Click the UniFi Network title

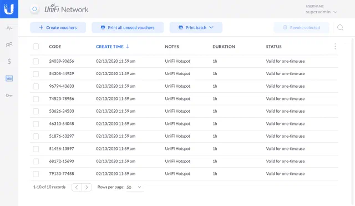67,9
